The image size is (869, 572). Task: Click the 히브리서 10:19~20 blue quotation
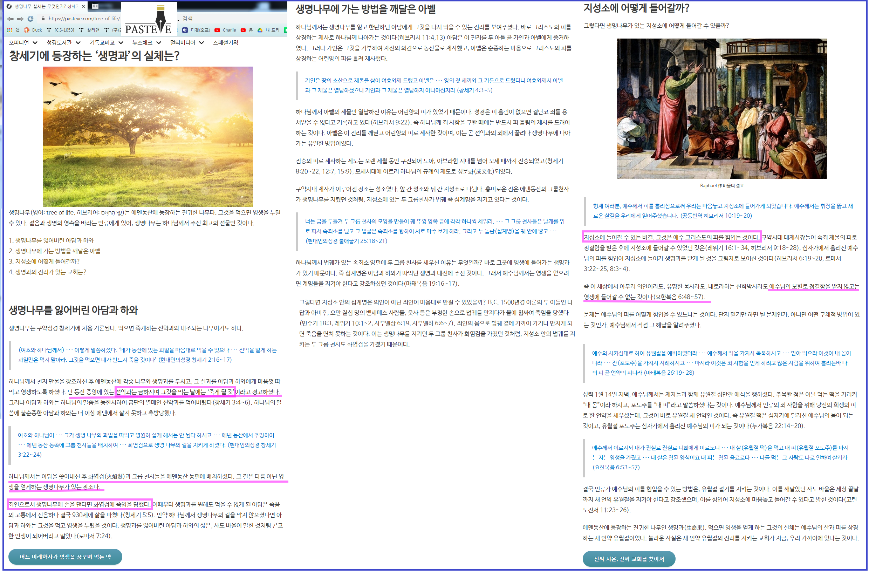(723, 211)
